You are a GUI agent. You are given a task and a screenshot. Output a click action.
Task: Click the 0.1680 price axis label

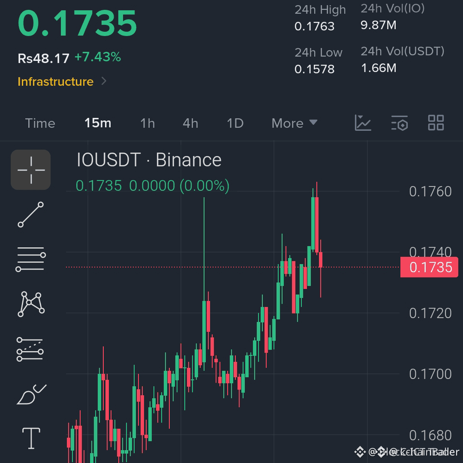click(430, 435)
